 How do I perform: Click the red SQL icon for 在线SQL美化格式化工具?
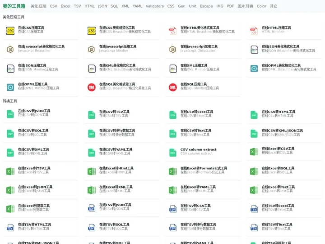(x=92, y=87)
